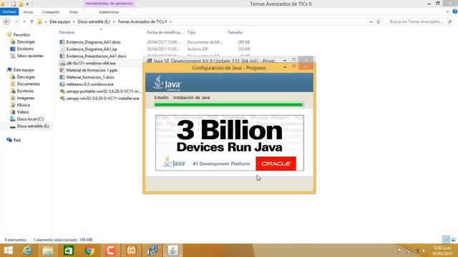Screen dimensions: 458x257
Task: Open Descargas under Favoritos
Action: (x=26, y=41)
